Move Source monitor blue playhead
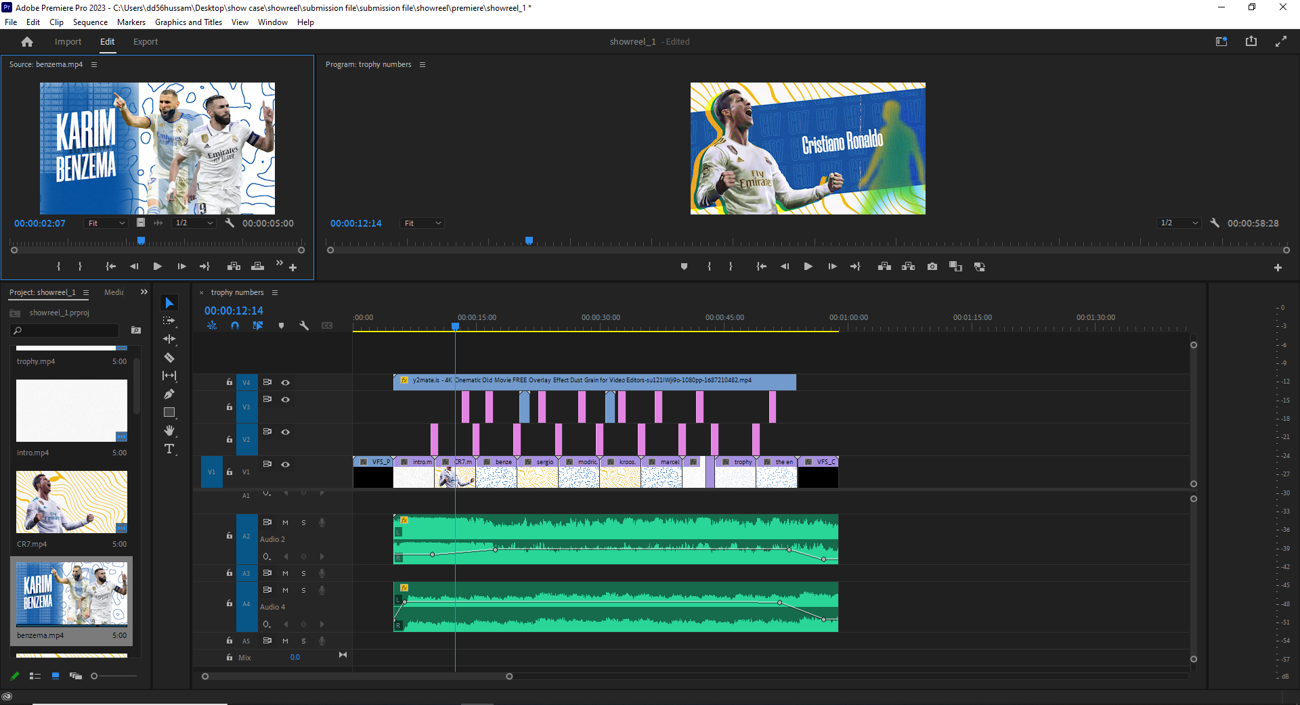Viewport: 1300px width, 705px height. pyautogui.click(x=141, y=240)
